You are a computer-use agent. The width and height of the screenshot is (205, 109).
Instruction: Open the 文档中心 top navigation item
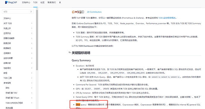point(26,2)
